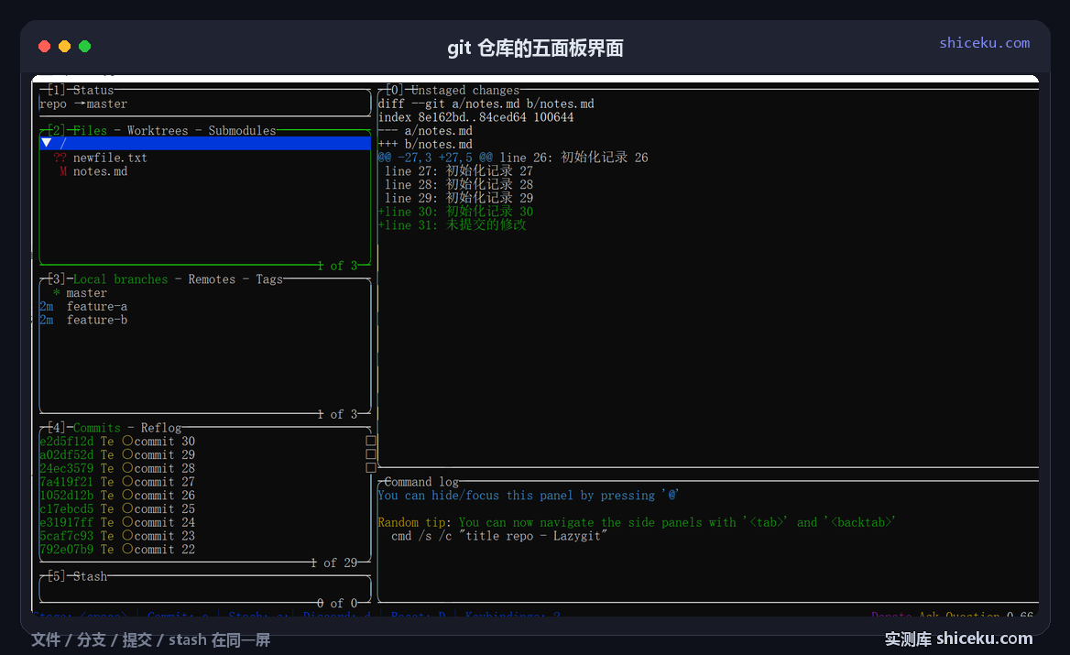Click the graph node circle of commit 23

coord(127,536)
